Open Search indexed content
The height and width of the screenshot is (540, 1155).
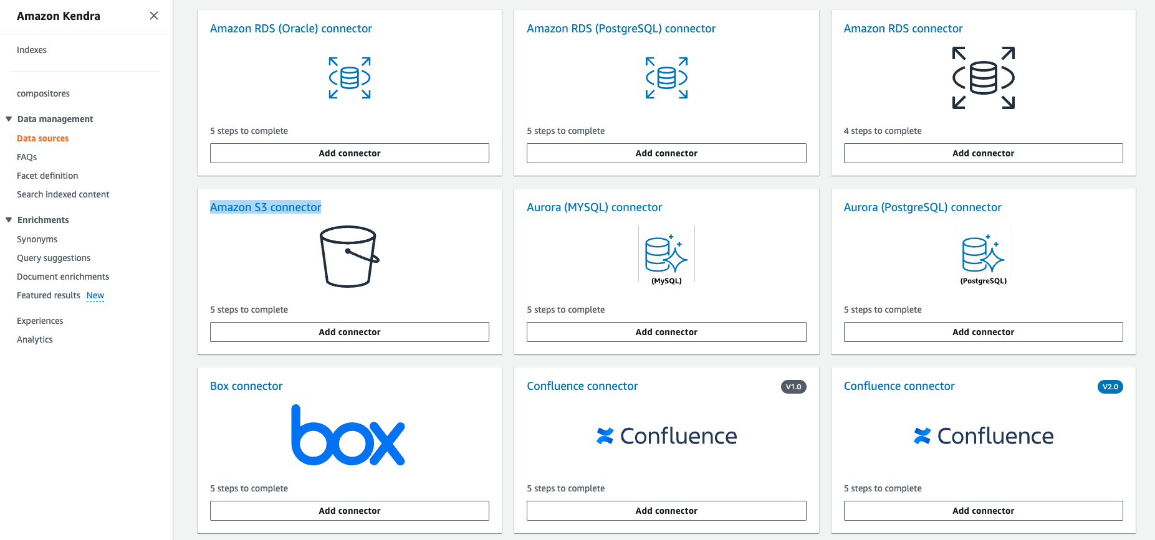(63, 194)
